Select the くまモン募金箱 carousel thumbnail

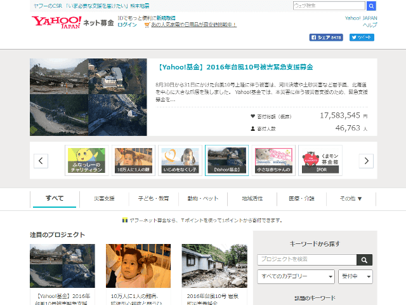[x=320, y=161]
